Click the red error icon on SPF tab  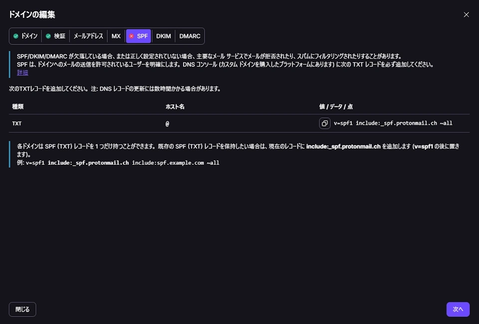(x=131, y=36)
